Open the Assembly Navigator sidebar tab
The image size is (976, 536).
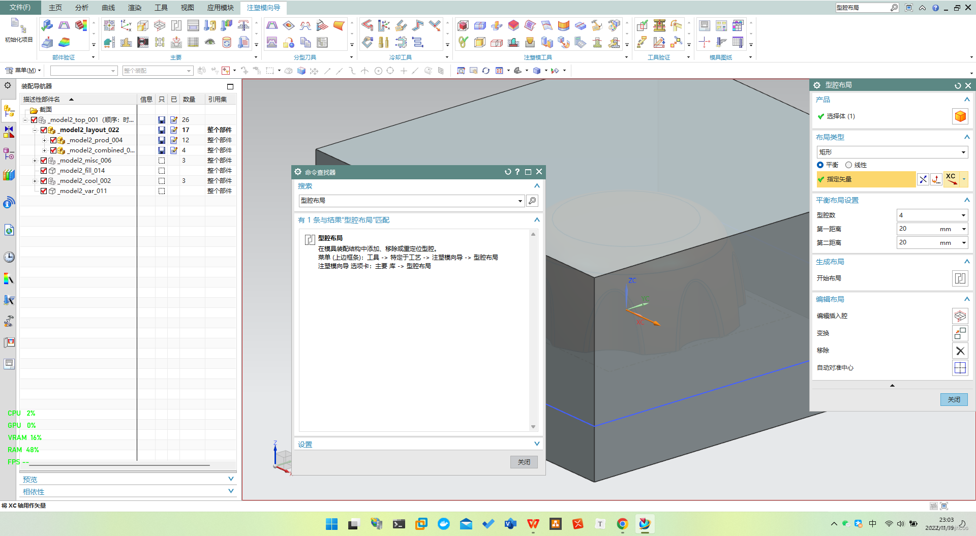point(9,110)
